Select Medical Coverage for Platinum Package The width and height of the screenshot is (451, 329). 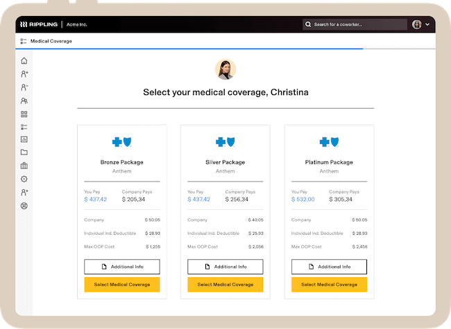click(x=329, y=285)
